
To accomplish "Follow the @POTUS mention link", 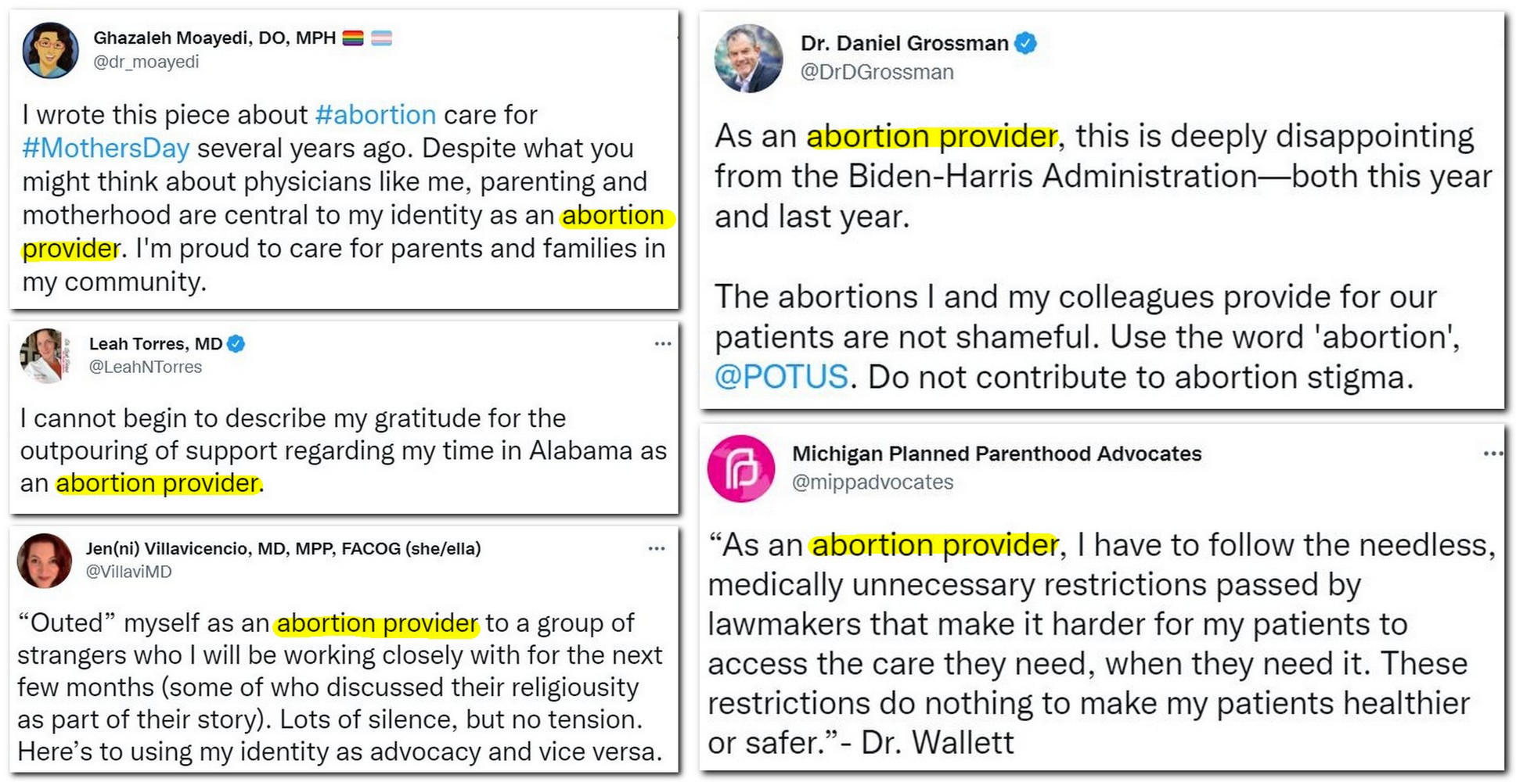I will coord(781,377).
